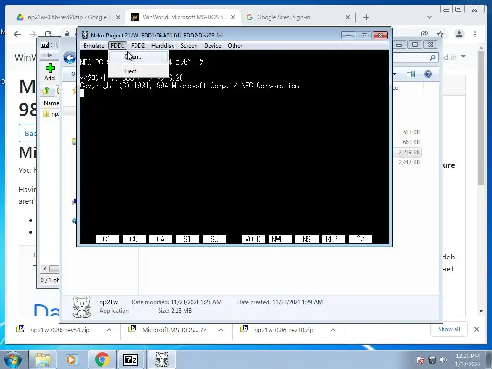Switch to WinWorld MS-DOS tab

click(183, 17)
